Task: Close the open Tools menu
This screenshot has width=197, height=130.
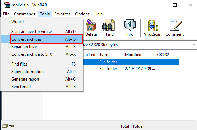Action: pos(45,14)
